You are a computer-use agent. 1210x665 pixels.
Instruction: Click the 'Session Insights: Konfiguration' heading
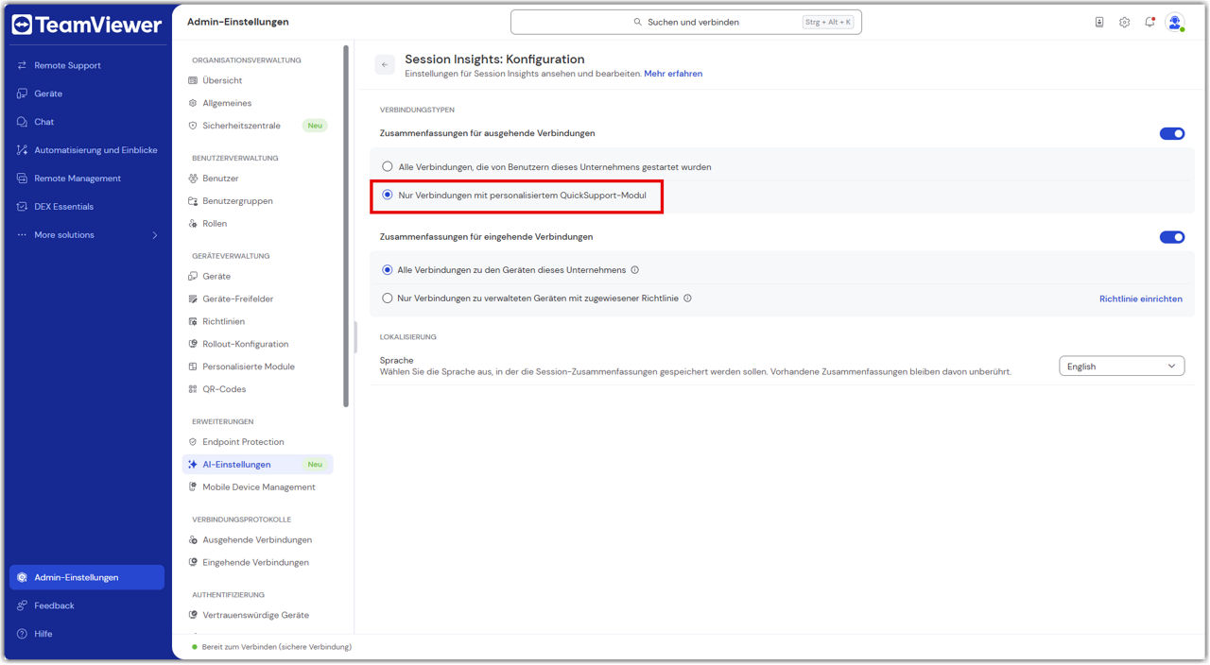tap(494, 59)
